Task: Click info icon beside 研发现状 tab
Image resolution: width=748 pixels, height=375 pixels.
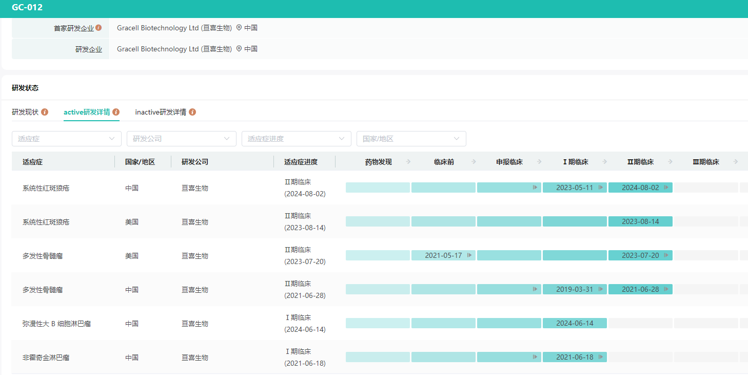Action: coord(45,112)
